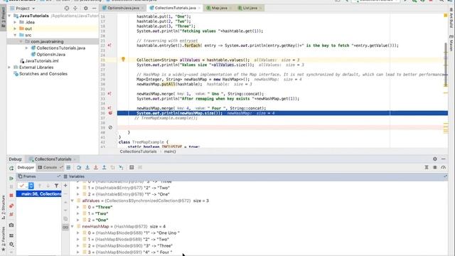455x256 pixels.
Task: Open CollectionsTutorials debug session tab
Action: pyautogui.click(x=52, y=159)
